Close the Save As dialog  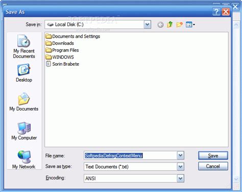pyautogui.click(x=226, y=12)
